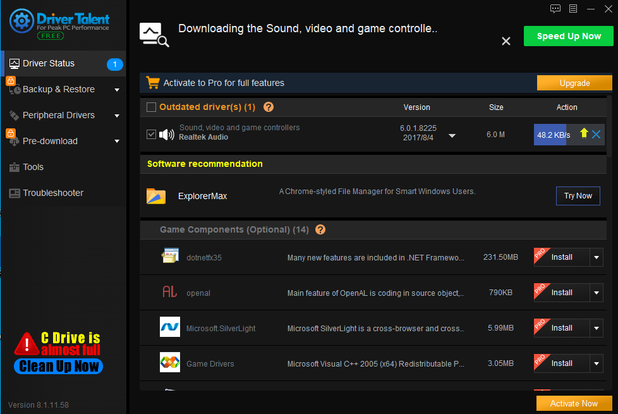
Task: Open the Realtek driver version dropdown
Action: click(452, 135)
